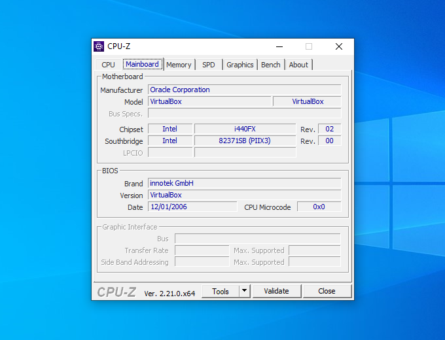Click the Chipset Intel vendor value

coord(170,129)
